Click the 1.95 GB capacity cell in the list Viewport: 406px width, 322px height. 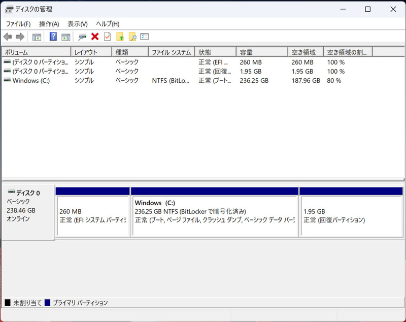pos(251,71)
